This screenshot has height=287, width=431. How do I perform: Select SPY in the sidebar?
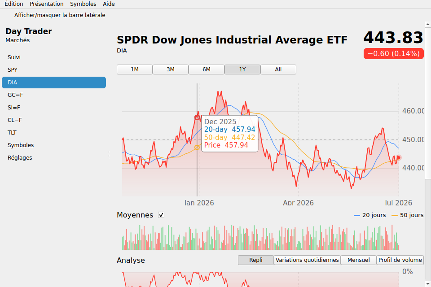[54, 70]
